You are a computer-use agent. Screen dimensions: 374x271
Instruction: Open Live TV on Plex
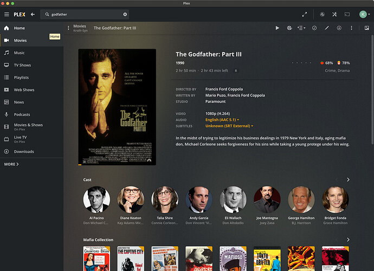32,139
